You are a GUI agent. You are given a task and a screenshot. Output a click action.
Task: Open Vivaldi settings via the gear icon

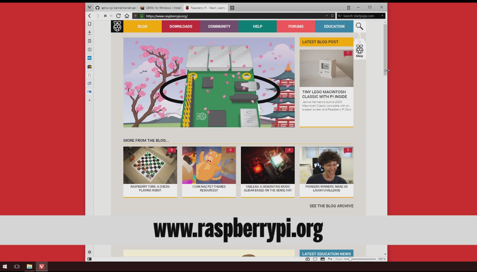89,252
